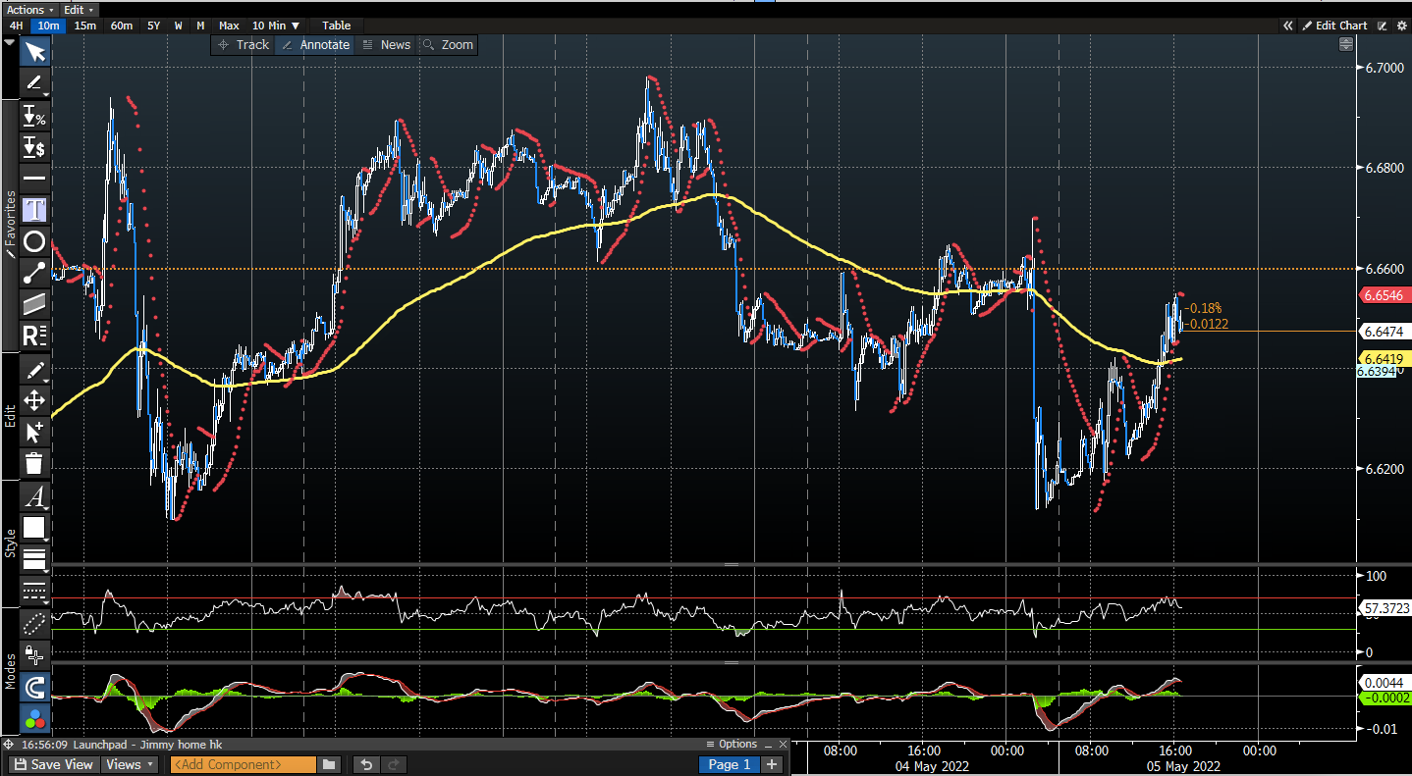Collapse panel with double-chevron icon
This screenshot has height=776, width=1412.
tap(1288, 26)
